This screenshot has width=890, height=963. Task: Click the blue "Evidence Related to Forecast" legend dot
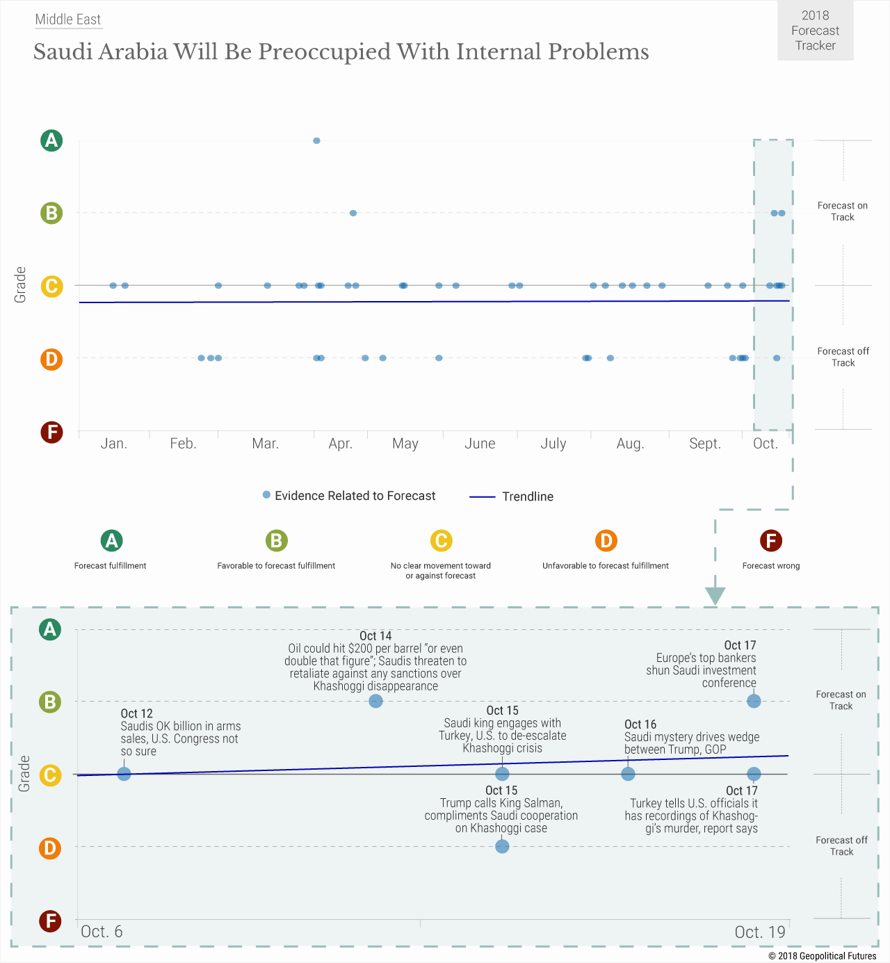click(x=266, y=495)
